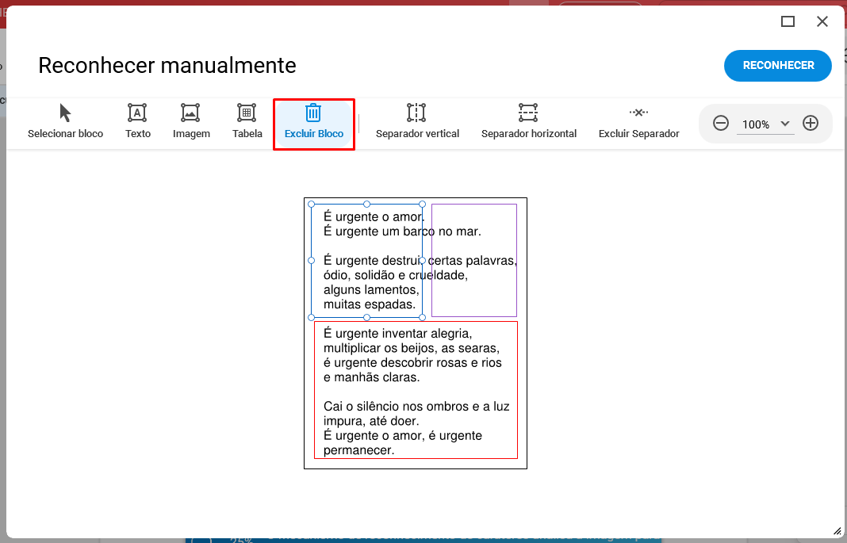This screenshot has height=543, width=847.
Task: Click the dialog resize grip corner
Action: [837, 531]
